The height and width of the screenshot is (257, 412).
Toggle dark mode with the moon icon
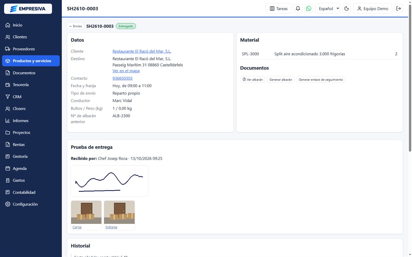[x=346, y=9]
